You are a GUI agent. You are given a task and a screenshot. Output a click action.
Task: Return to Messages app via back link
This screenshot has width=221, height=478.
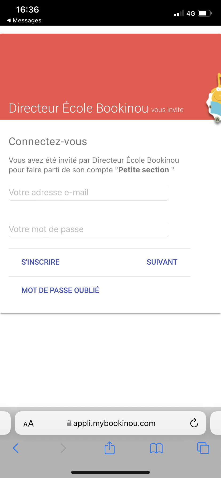pos(24,21)
